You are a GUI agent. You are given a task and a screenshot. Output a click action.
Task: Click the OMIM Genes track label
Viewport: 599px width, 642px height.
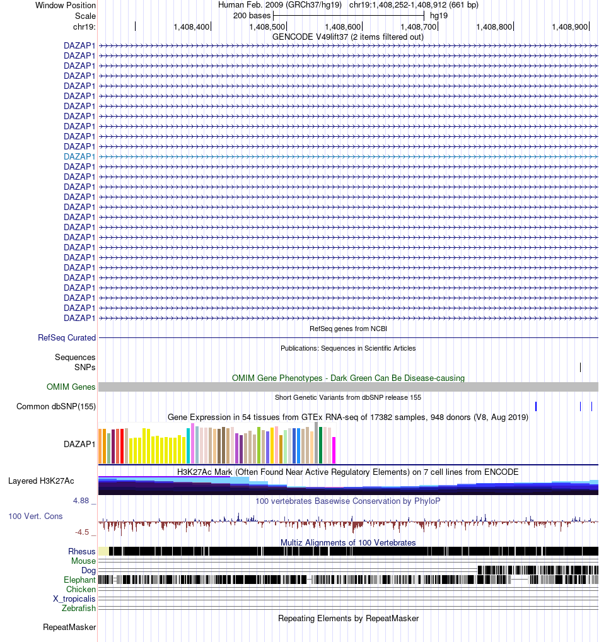point(71,387)
